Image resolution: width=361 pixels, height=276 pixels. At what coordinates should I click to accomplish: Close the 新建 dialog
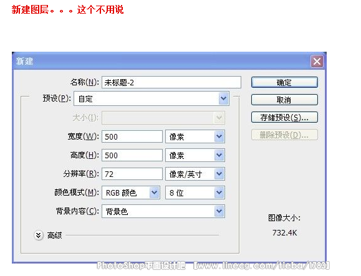(317, 62)
